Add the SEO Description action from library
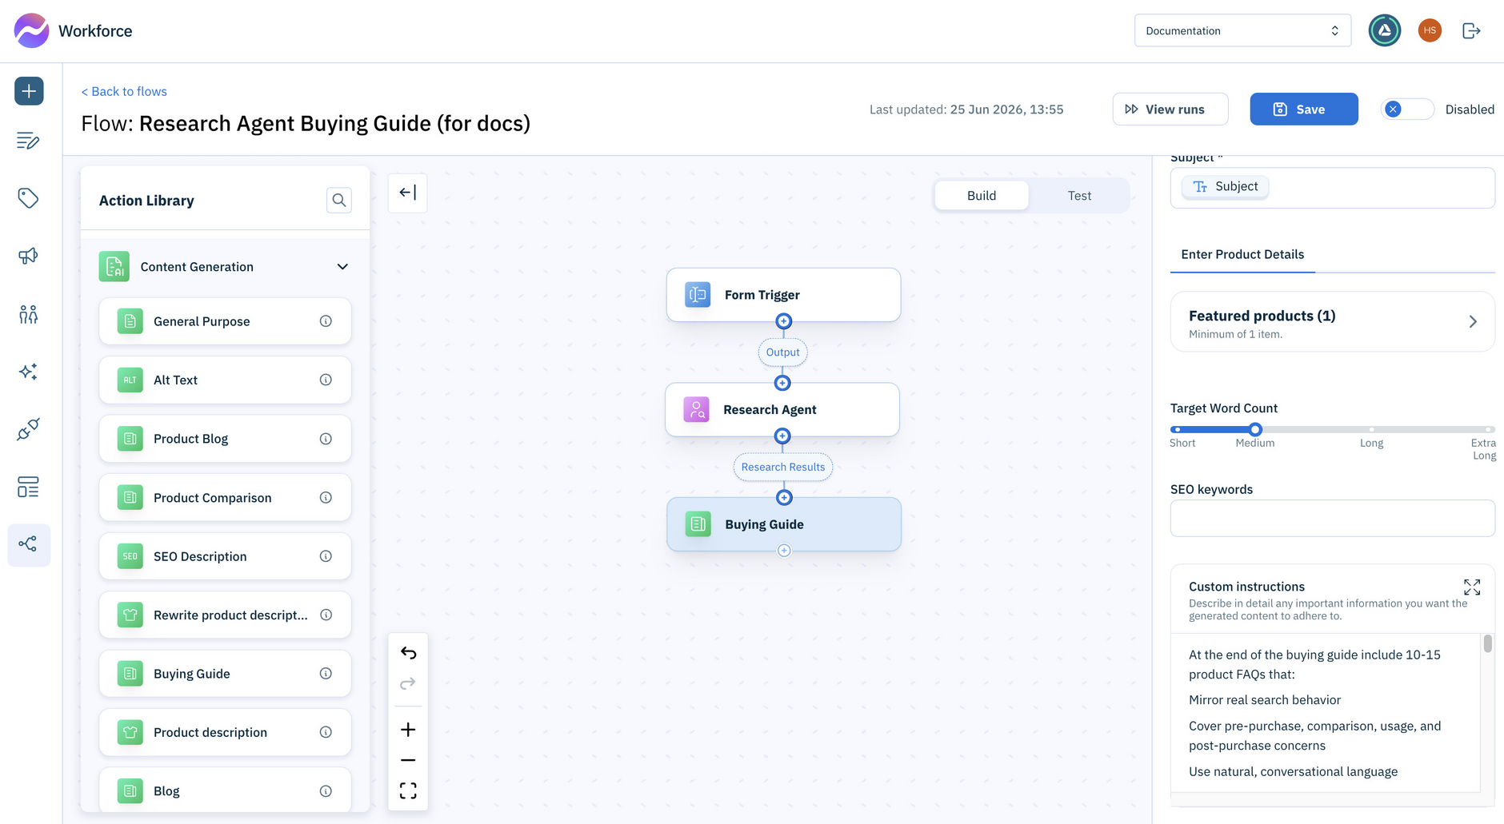The width and height of the screenshot is (1504, 824). (225, 556)
